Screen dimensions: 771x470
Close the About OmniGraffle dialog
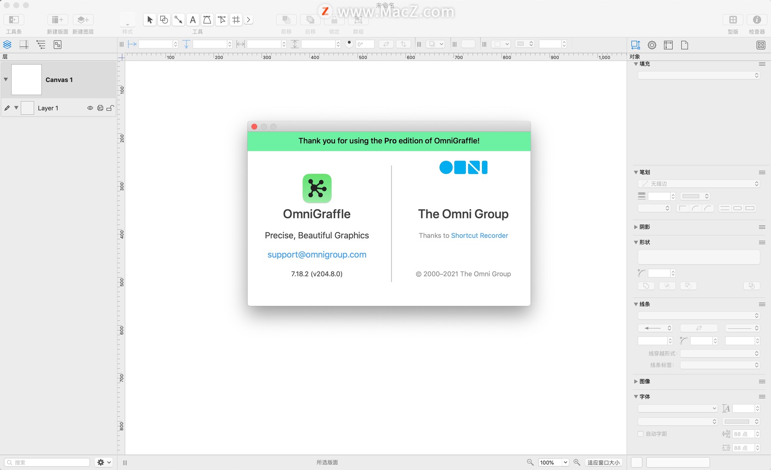tap(254, 127)
